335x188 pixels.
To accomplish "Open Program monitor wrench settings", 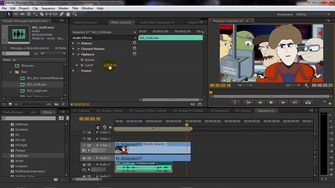I will pos(306,86).
